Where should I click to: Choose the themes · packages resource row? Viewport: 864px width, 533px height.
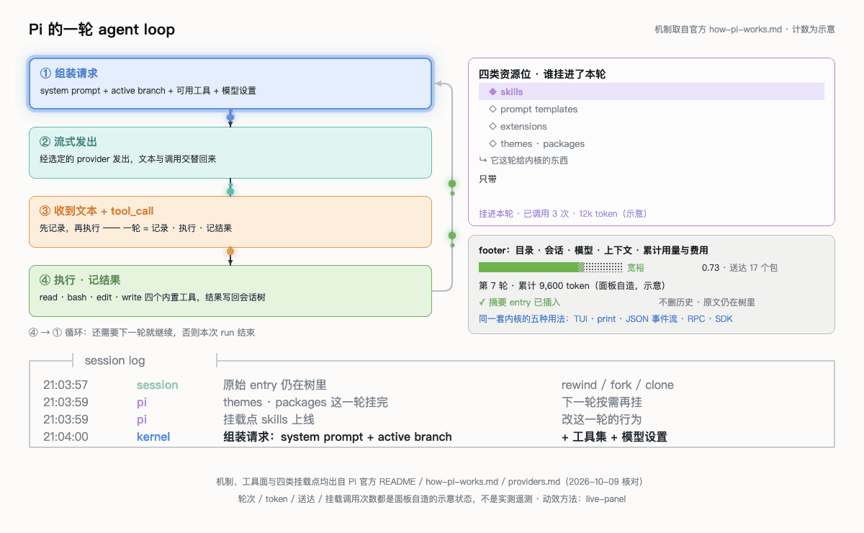(652, 144)
